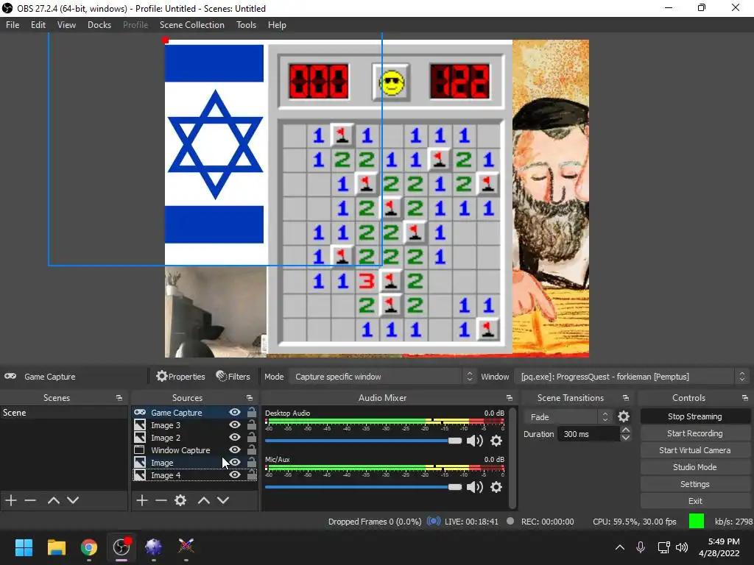This screenshot has width=754, height=565.
Task: Open the Scene Collection menu
Action: [192, 25]
